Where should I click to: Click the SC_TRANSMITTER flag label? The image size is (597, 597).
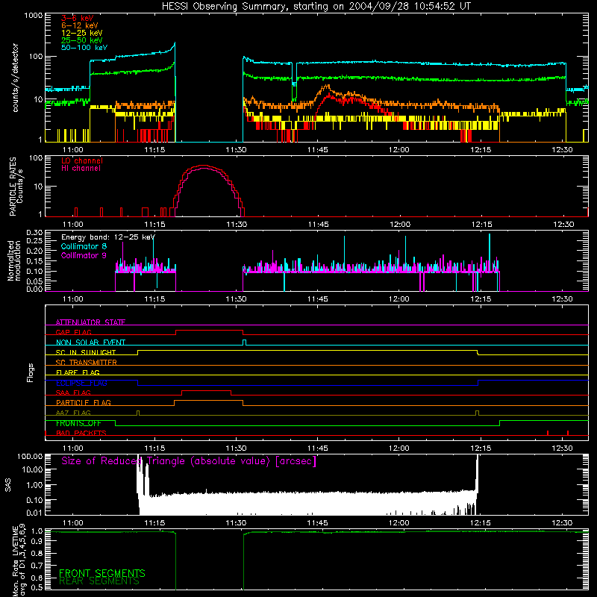point(87,363)
